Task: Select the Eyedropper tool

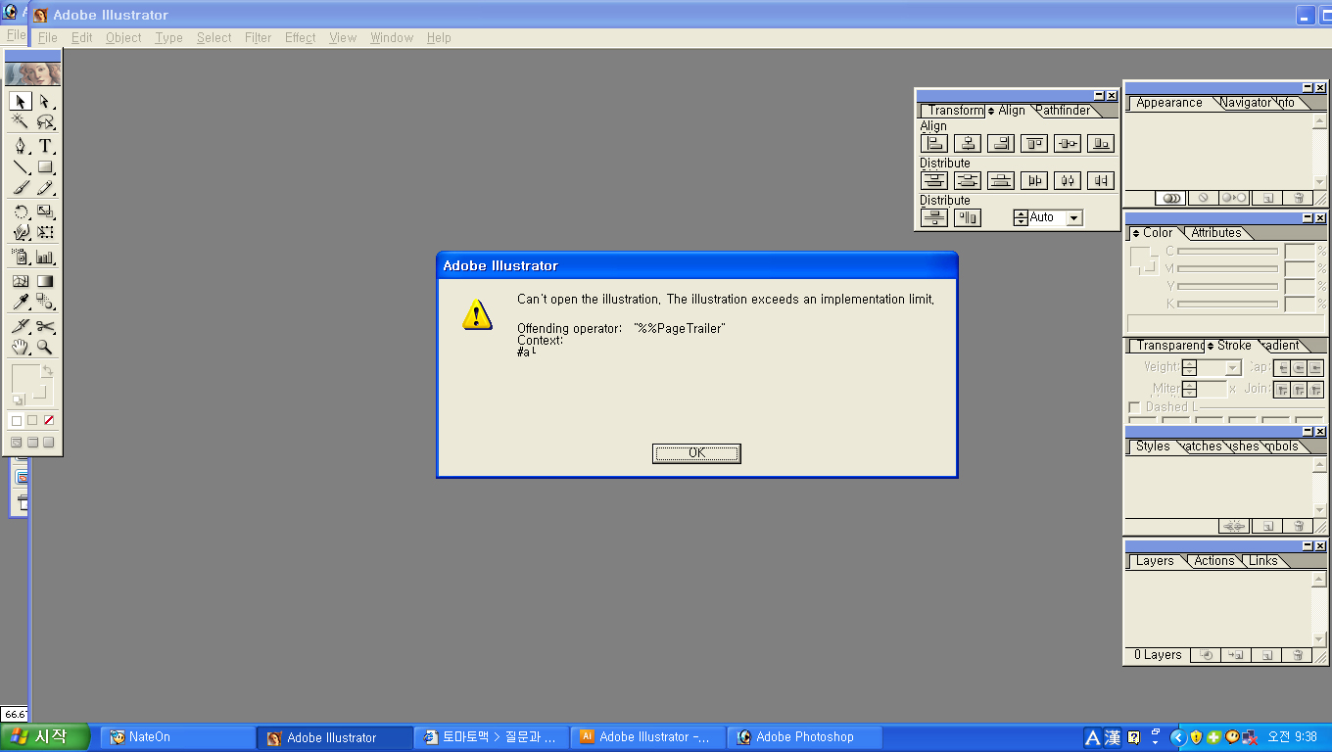Action: pyautogui.click(x=20, y=302)
